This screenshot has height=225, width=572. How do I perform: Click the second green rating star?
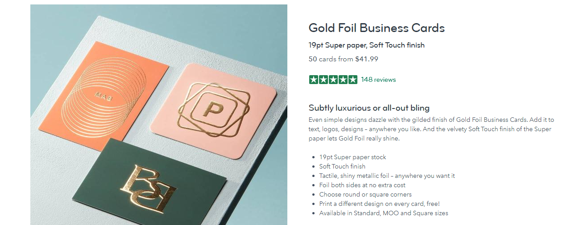[323, 80]
